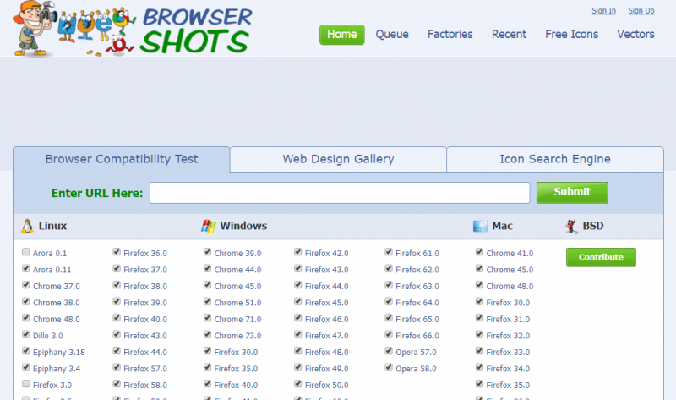
Task: Uncheck the Firefox 66.0 checkbox
Action: pos(389,334)
